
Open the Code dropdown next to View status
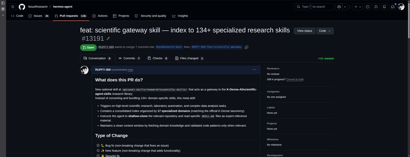325,31
